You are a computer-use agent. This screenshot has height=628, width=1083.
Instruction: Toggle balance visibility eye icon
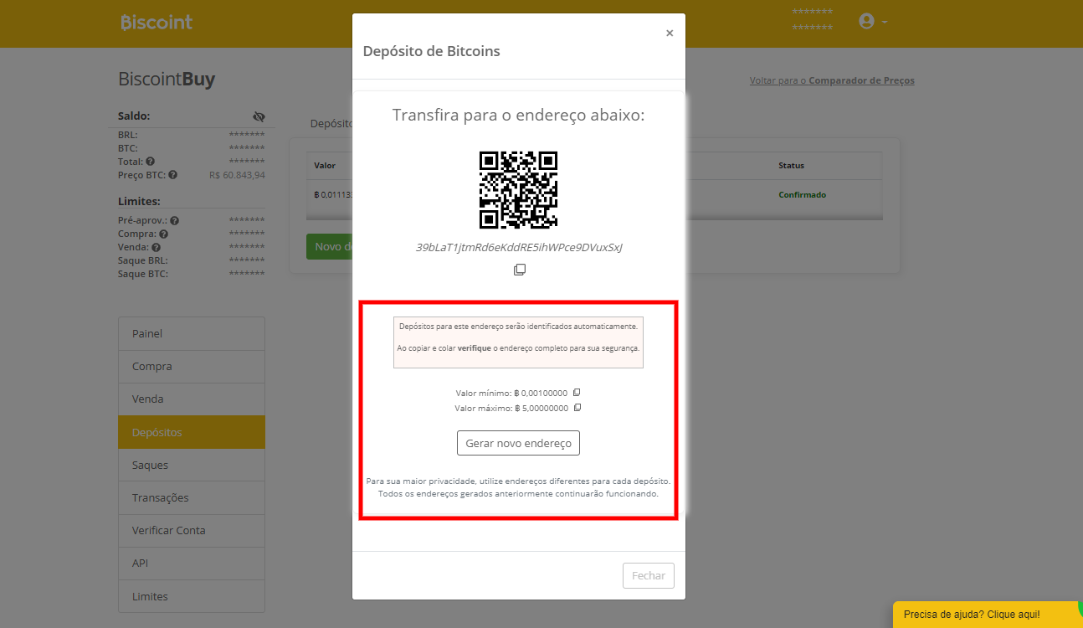click(259, 116)
